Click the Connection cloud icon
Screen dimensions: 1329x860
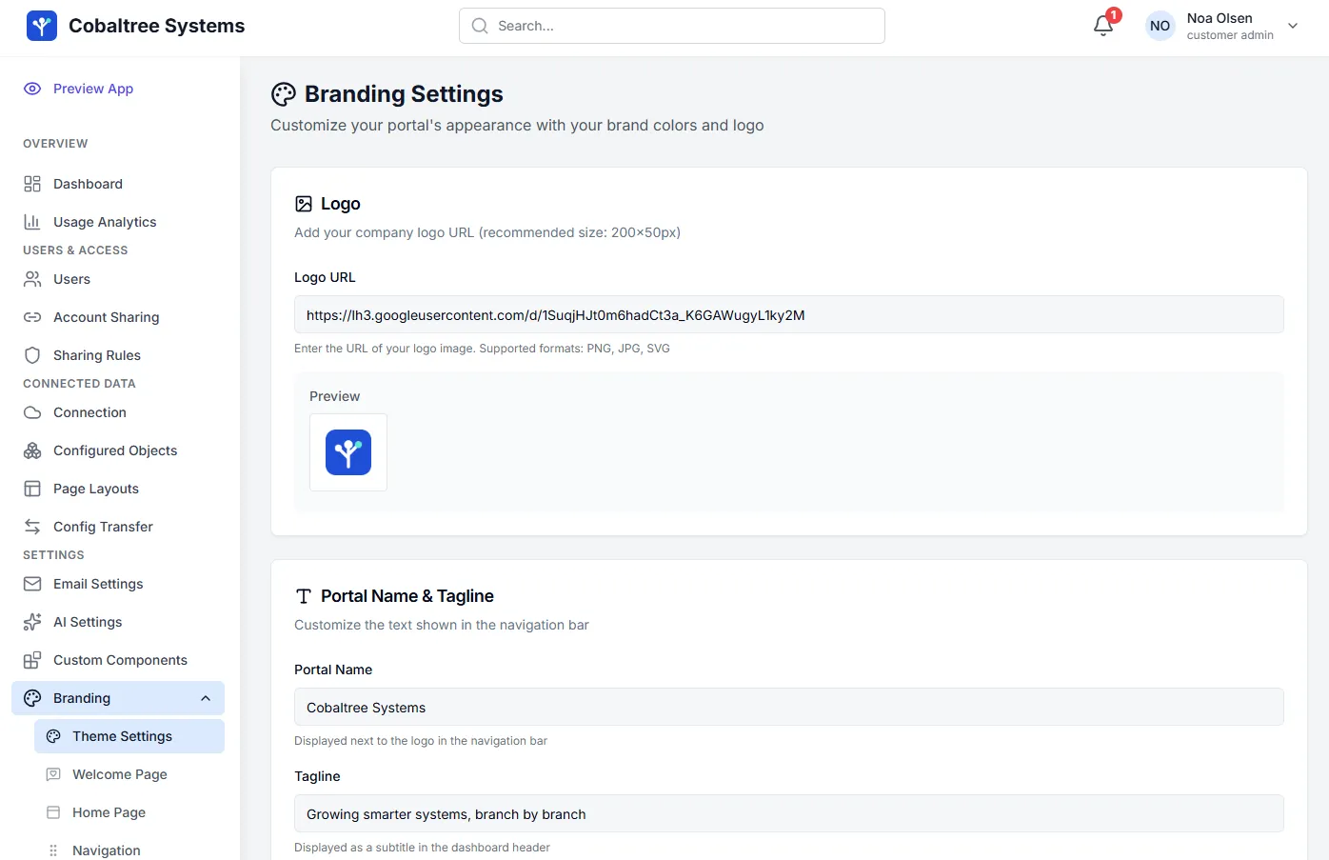click(x=32, y=412)
